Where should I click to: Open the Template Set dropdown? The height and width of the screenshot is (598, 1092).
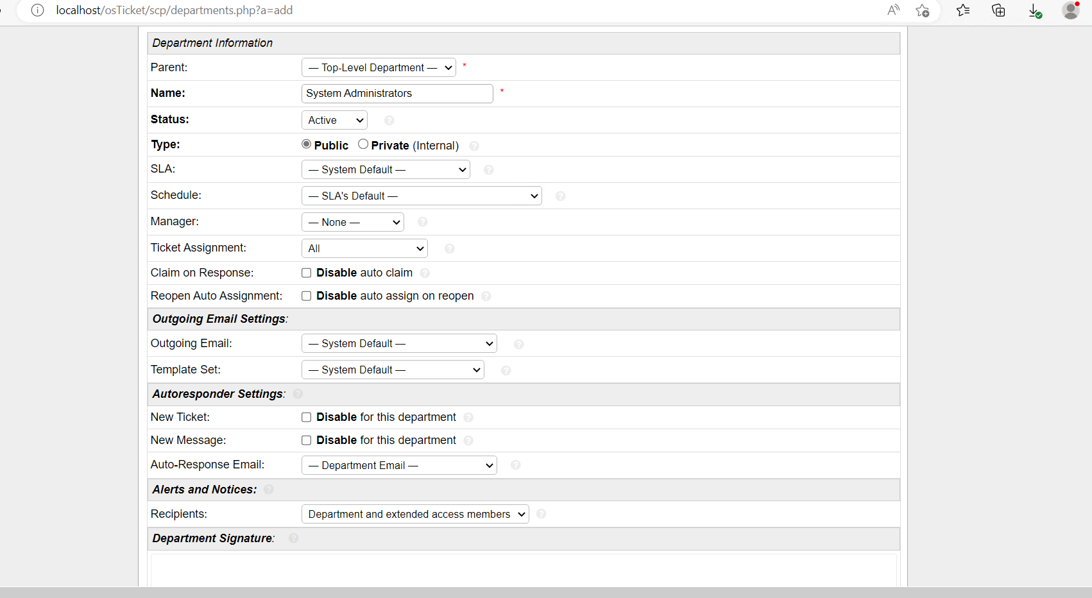pyautogui.click(x=392, y=370)
